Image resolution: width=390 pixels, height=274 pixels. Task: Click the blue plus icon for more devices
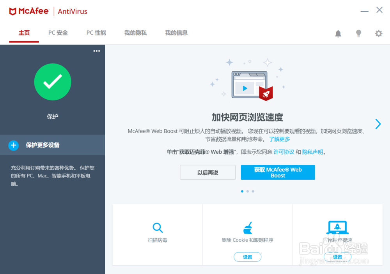coord(14,145)
